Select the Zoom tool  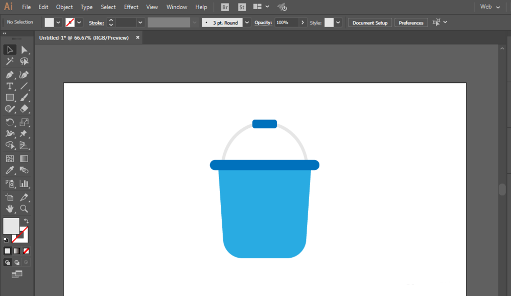(24, 209)
